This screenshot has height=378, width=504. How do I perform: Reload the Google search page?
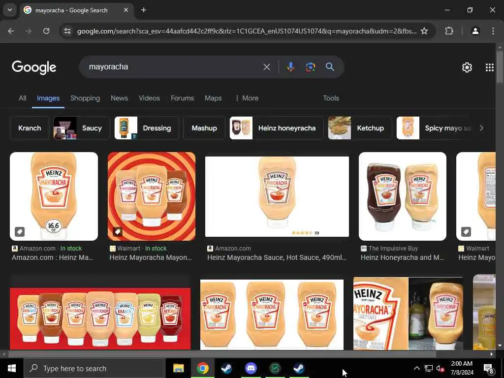click(x=46, y=31)
